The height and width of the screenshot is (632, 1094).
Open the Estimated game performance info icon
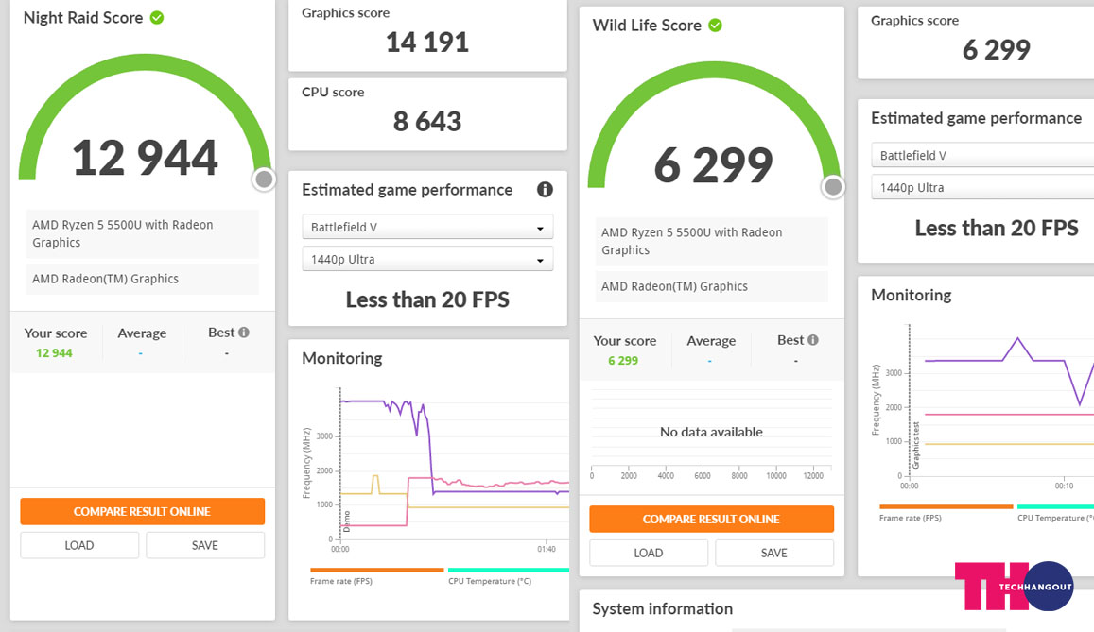[x=545, y=190]
